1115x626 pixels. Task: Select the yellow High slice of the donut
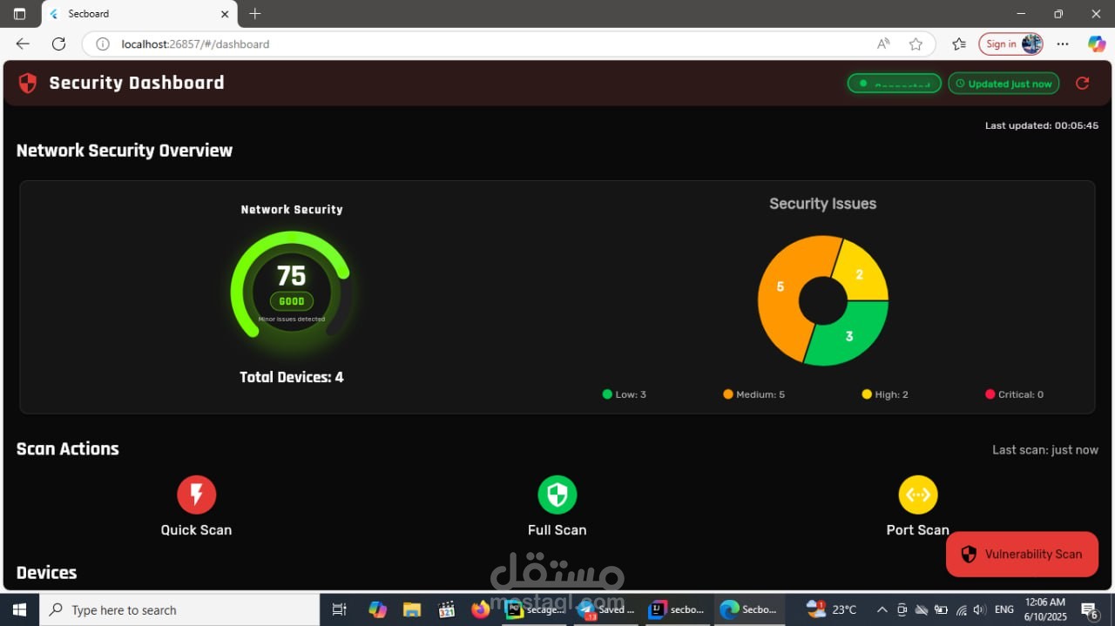(860, 274)
